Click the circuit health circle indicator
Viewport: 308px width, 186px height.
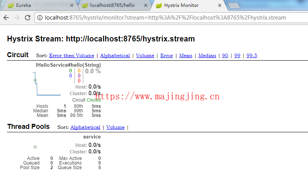35,80
